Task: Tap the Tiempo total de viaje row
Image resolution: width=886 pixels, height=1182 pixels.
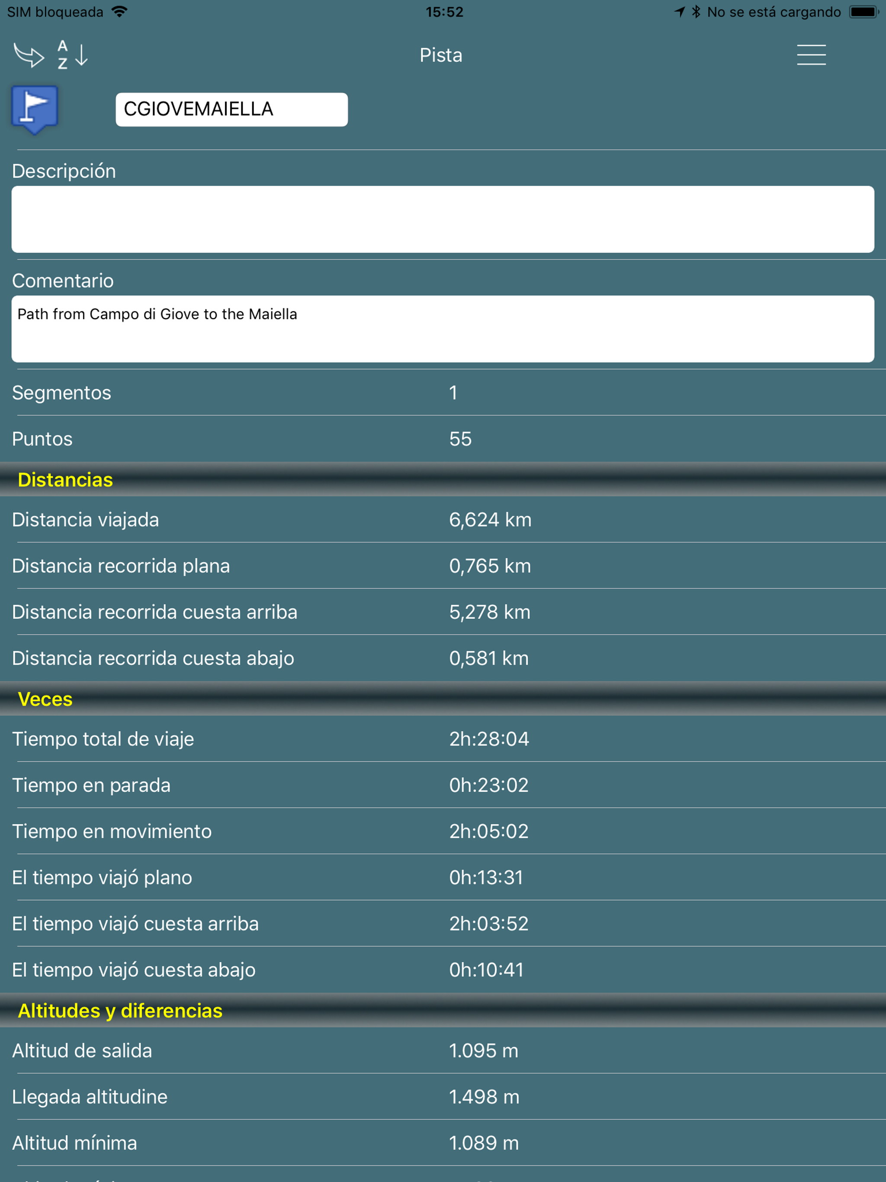Action: pyautogui.click(x=443, y=739)
